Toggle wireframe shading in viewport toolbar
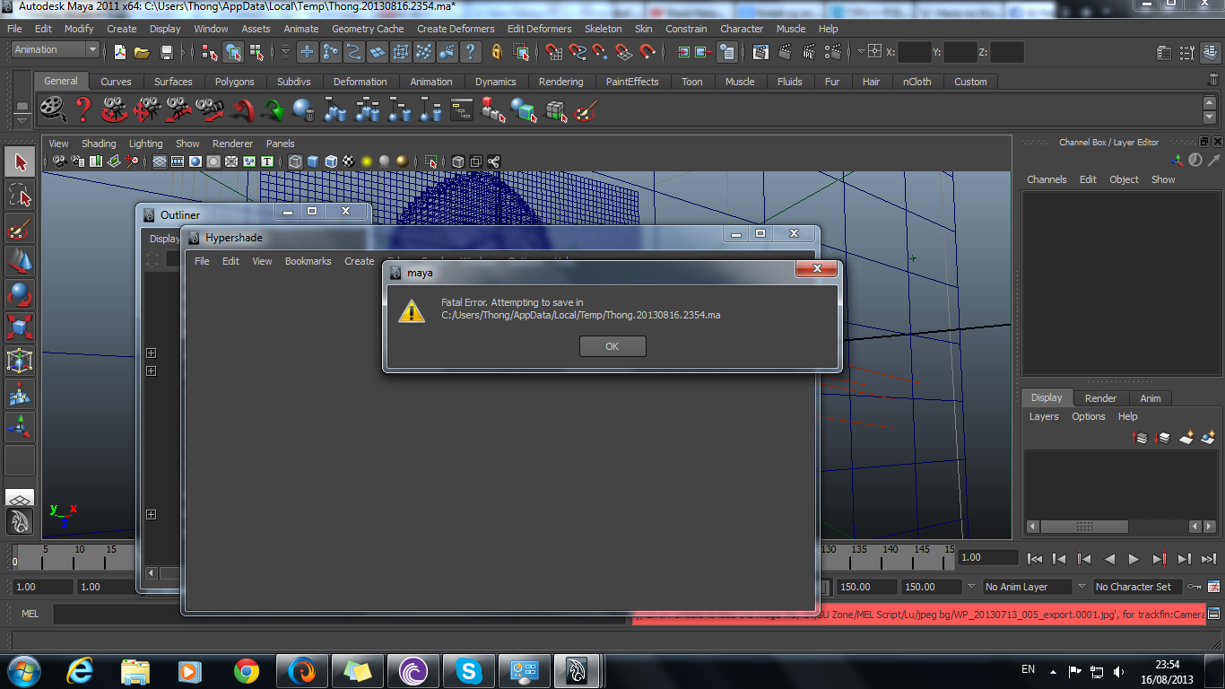 pos(295,161)
